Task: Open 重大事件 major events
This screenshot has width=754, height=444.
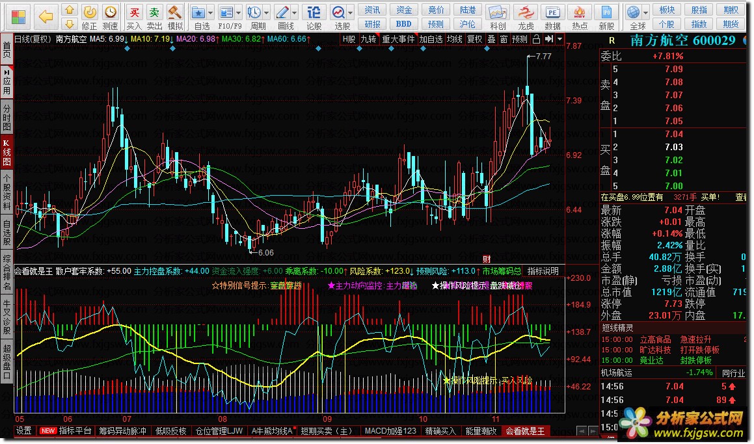Action: coord(398,39)
